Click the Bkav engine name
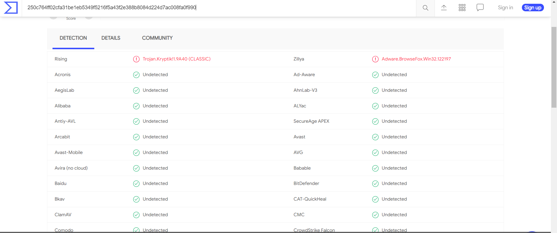Image resolution: width=557 pixels, height=233 pixels. 60,199
